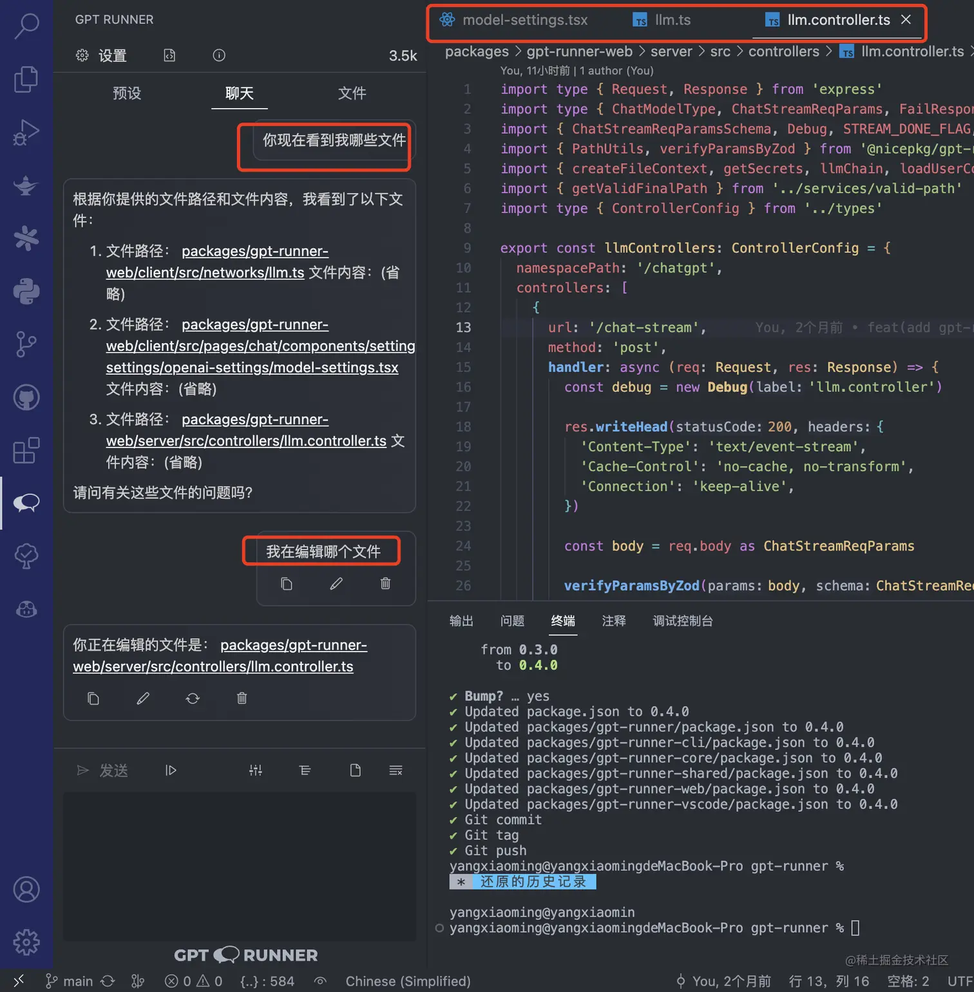Screen dimensions: 974x992
Task: Open errors and warnings count
Action: click(193, 981)
